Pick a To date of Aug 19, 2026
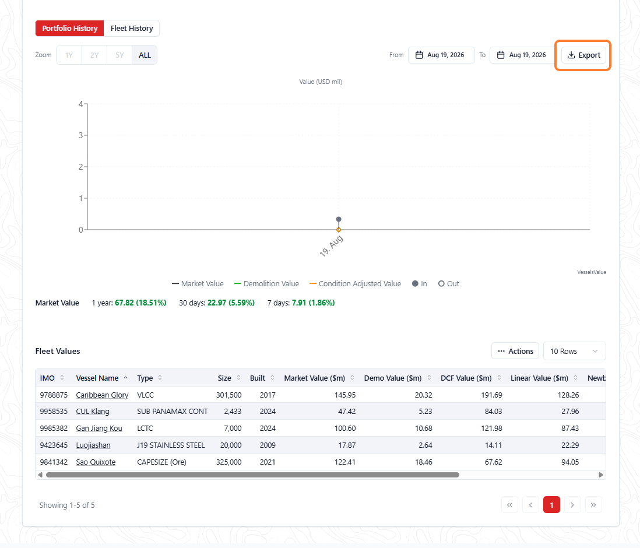 [523, 55]
